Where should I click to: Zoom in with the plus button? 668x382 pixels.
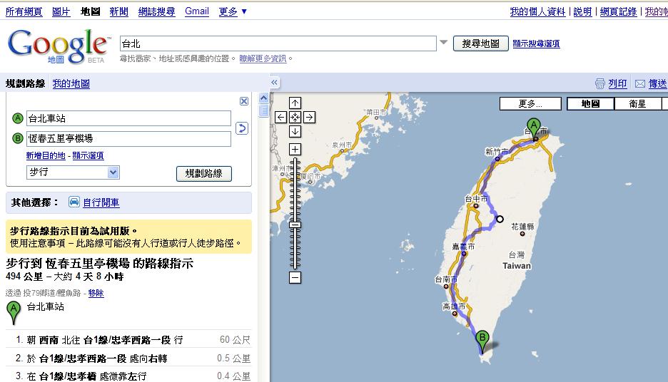tap(295, 150)
